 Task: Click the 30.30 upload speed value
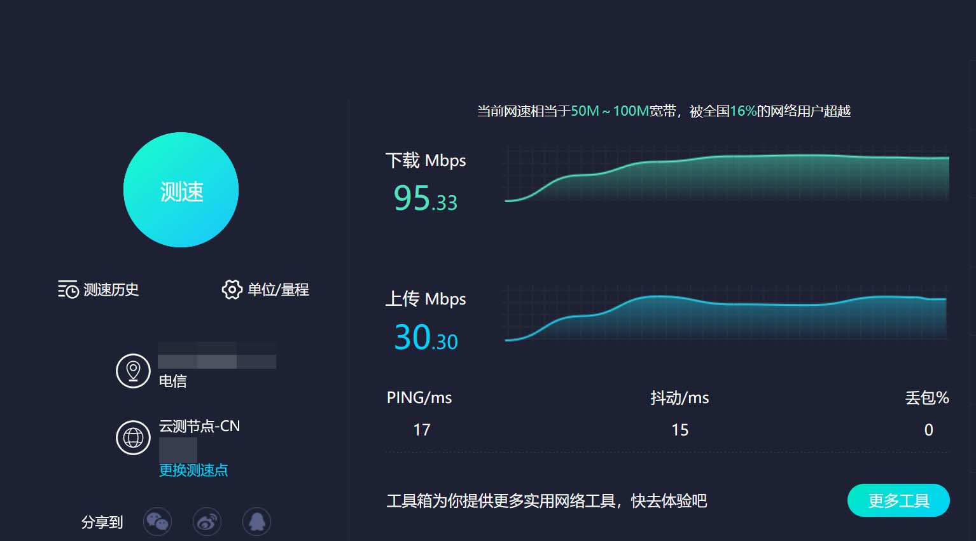pos(426,338)
